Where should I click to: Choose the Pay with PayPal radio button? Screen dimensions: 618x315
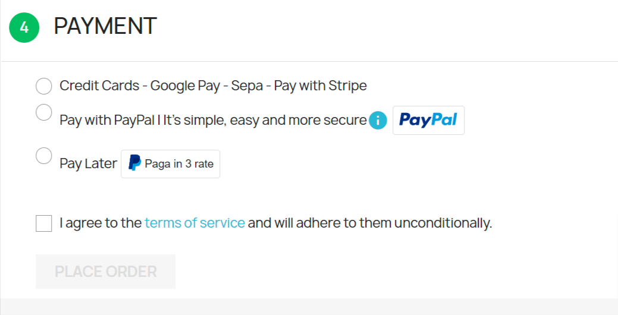tap(44, 112)
